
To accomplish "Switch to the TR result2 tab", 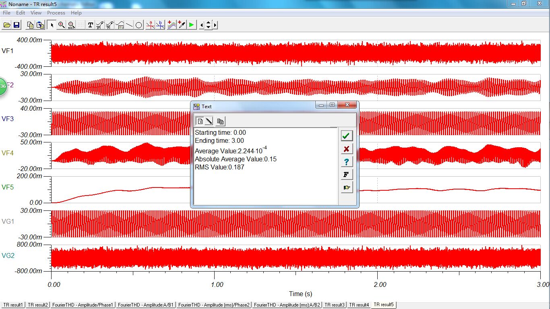I will [x=38, y=305].
